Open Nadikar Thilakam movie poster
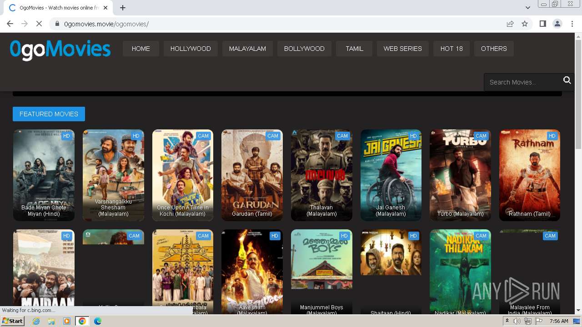Screen dimensions: 582x327 tap(460, 272)
